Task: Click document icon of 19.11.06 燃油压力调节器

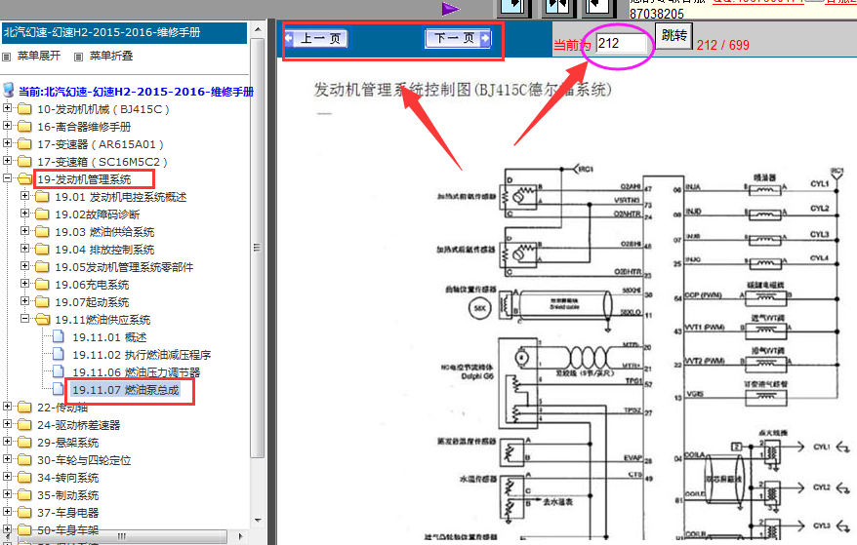Action: coord(59,371)
